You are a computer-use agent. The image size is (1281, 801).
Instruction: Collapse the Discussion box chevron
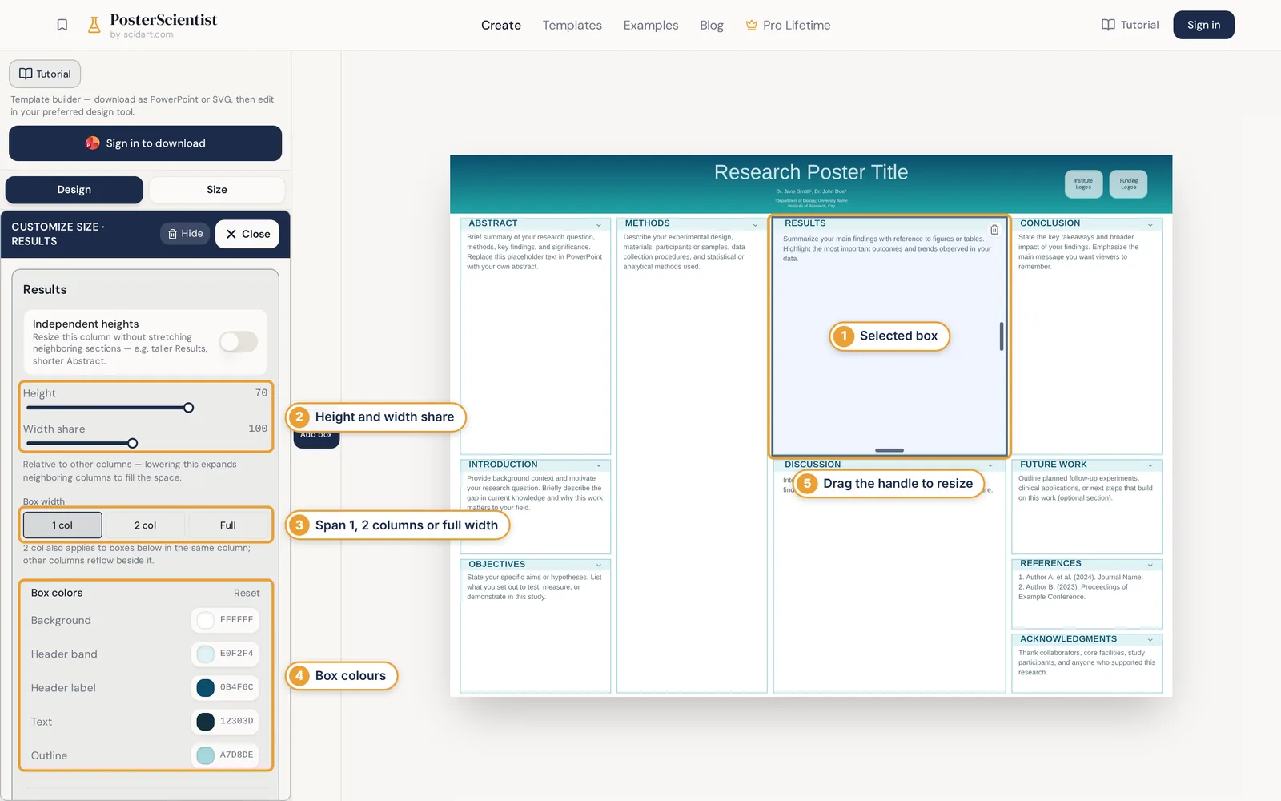coord(990,465)
